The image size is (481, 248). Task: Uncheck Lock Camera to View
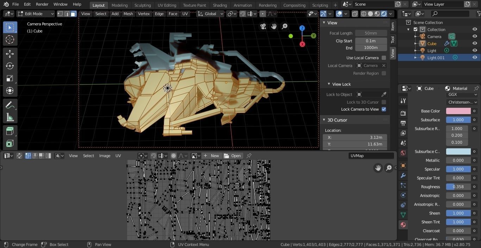[x=384, y=109]
